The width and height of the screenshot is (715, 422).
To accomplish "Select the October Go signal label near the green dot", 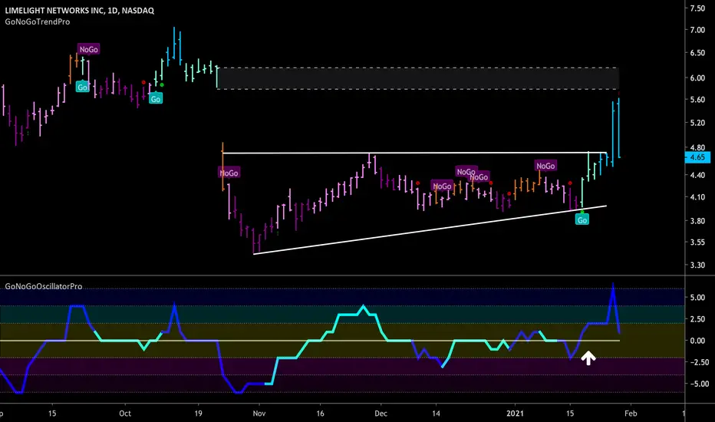I will click(x=156, y=98).
